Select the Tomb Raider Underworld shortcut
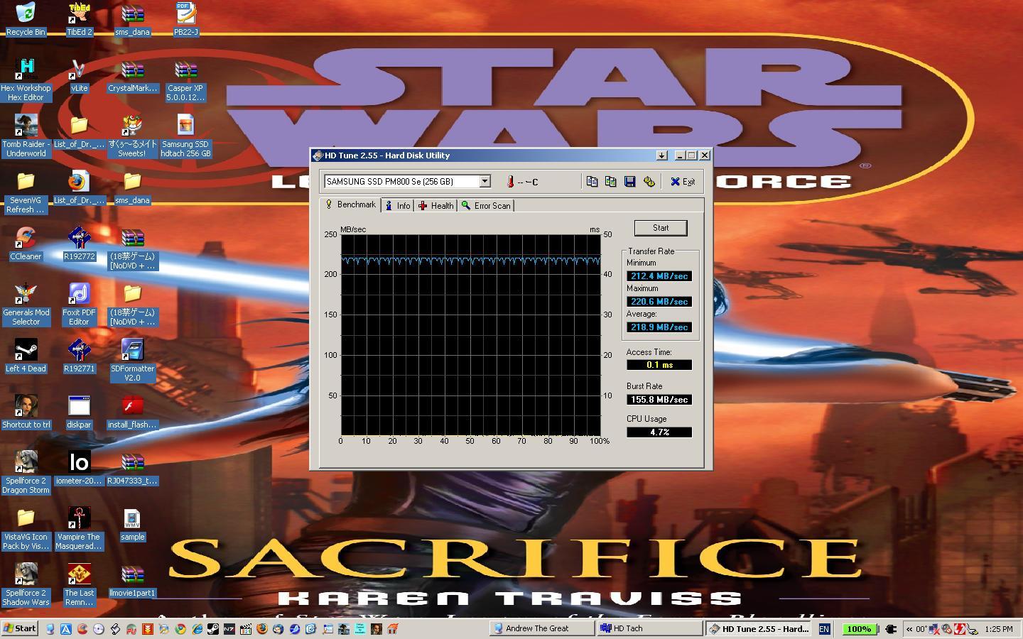Viewport: 1023px width, 639px height. [26, 136]
